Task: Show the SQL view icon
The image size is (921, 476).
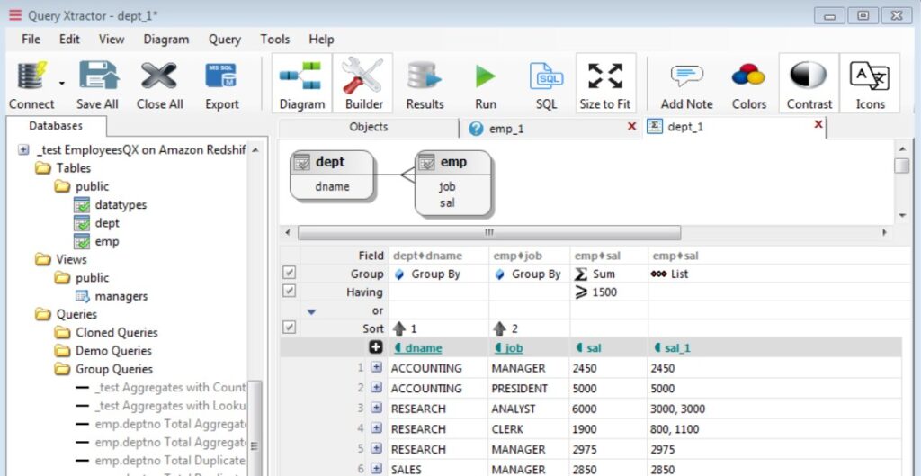Action: (x=546, y=76)
